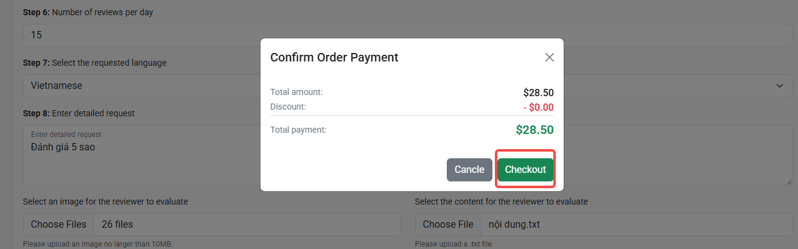Viewport: 798px width, 249px height.
Task: Click the 'Step 7: Select the requested language' label
Action: pos(94,63)
